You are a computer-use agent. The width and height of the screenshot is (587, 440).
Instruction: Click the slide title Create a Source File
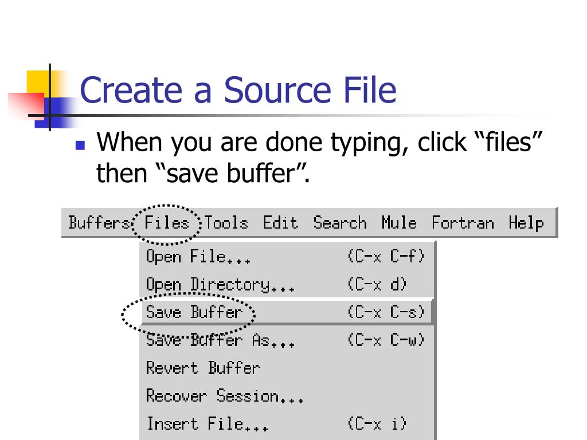pos(238,91)
